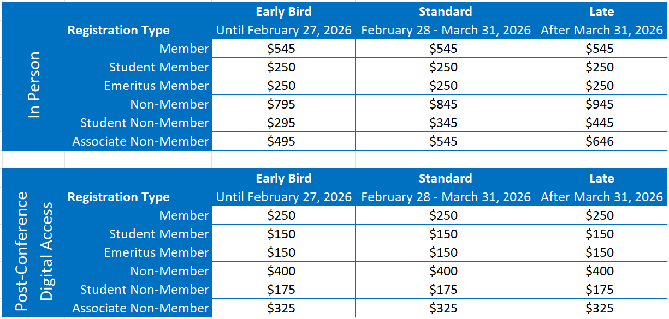Image resolution: width=669 pixels, height=319 pixels.
Task: Click "Registration Type" header in the Digital Access table
Action: (119, 197)
